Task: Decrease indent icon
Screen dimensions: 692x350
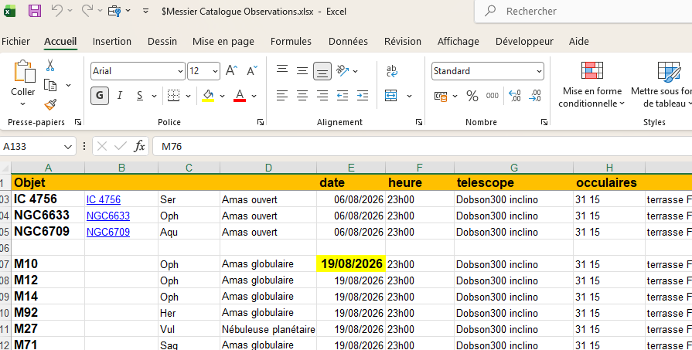Action: pyautogui.click(x=343, y=95)
